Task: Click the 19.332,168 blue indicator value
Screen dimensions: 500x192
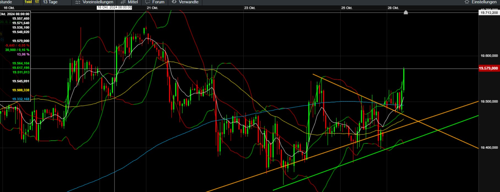Action: pos(21,99)
